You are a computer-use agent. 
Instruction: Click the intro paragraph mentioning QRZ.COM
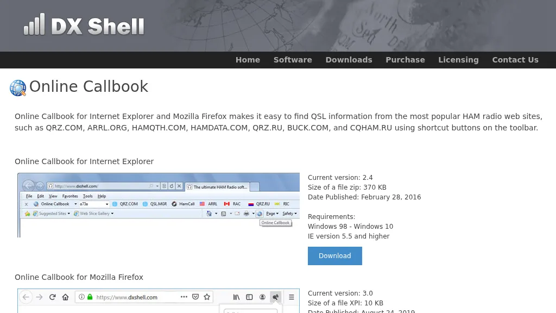pos(279,122)
